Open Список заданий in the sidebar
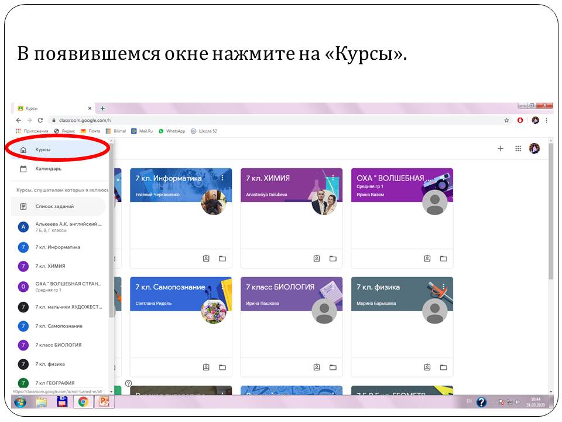Image resolution: width=562 pixels, height=422 pixels. point(54,206)
